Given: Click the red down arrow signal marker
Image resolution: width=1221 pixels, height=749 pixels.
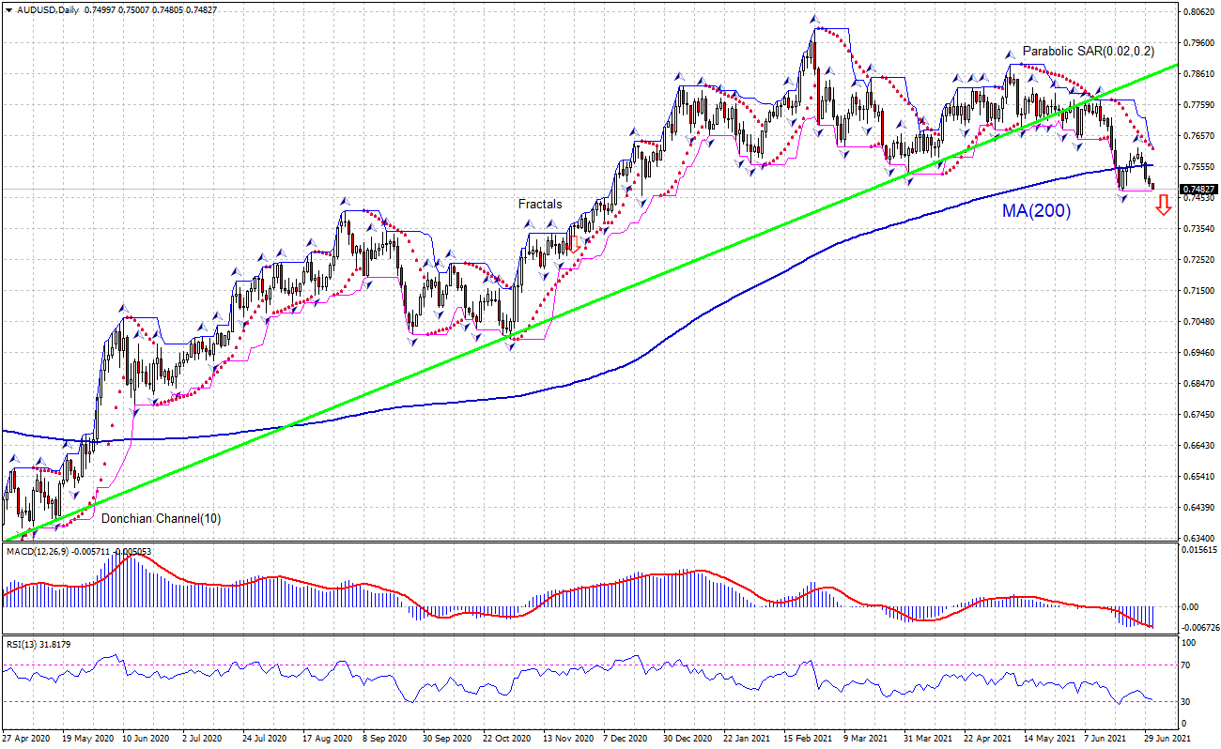Looking at the screenshot, I should click(1163, 206).
